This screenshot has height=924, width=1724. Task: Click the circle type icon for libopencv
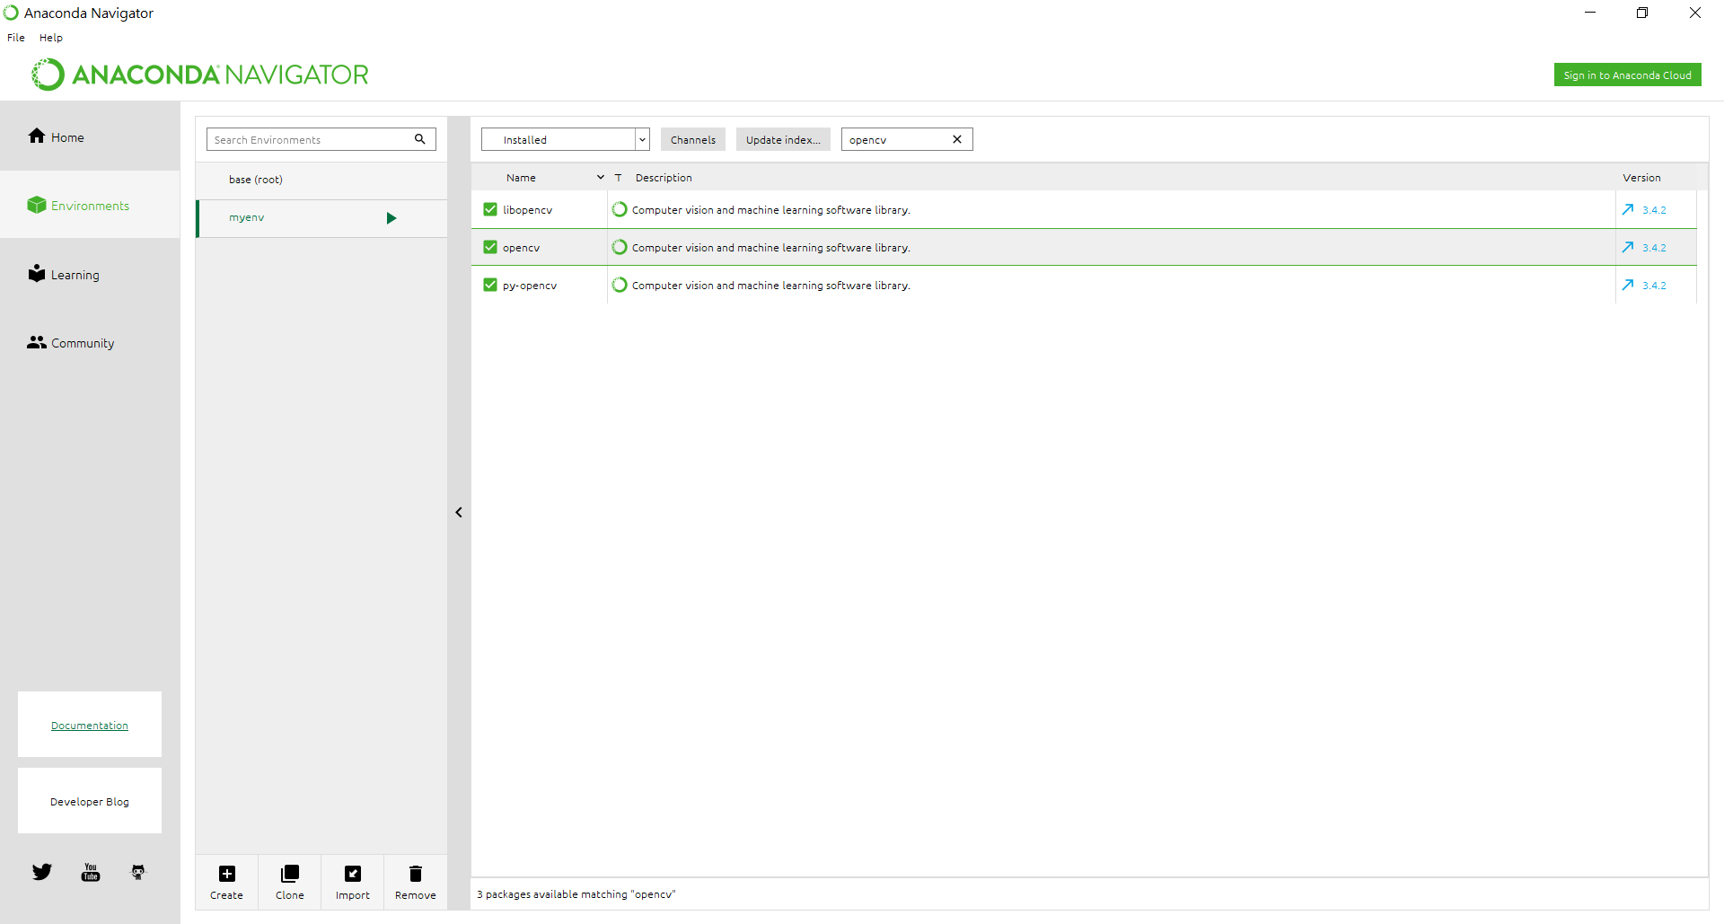(620, 209)
